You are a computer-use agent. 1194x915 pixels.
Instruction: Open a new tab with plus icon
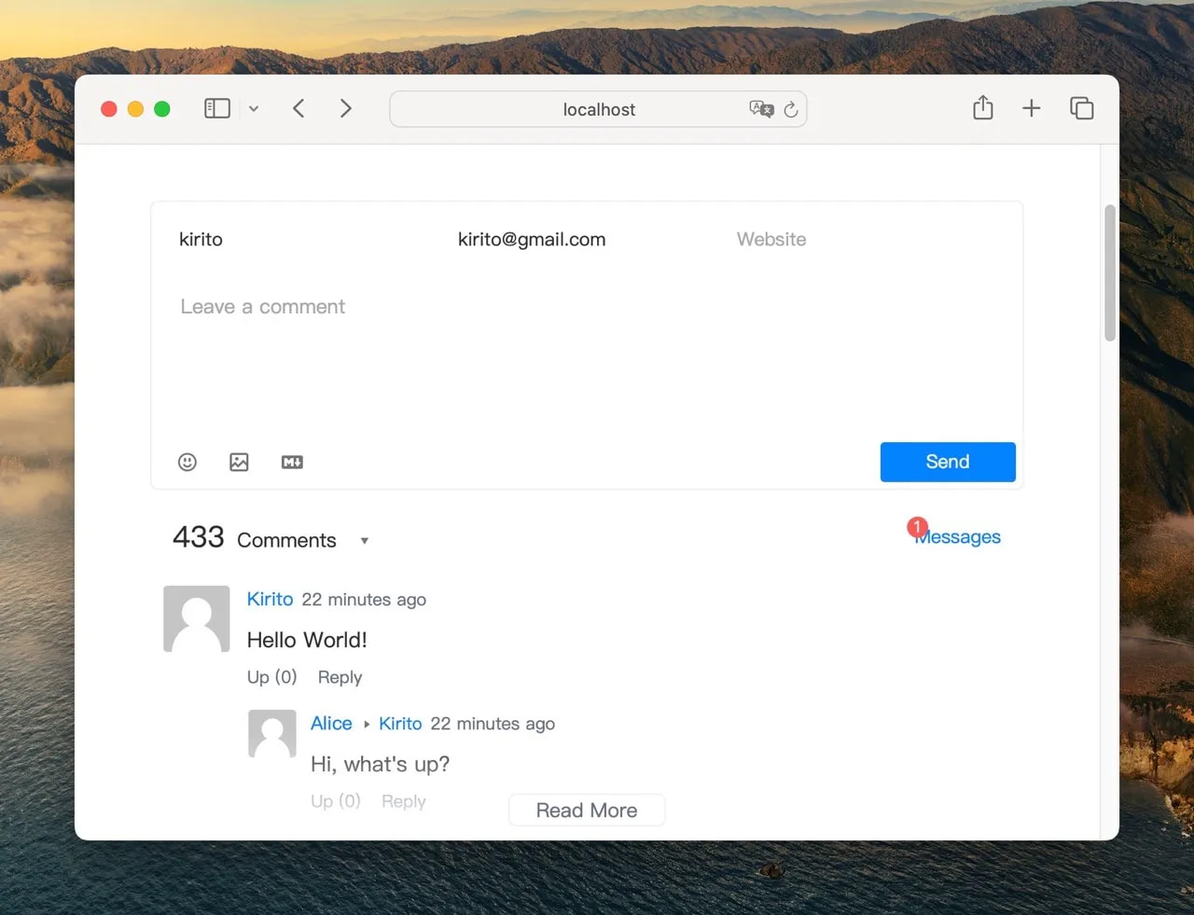click(x=1031, y=108)
